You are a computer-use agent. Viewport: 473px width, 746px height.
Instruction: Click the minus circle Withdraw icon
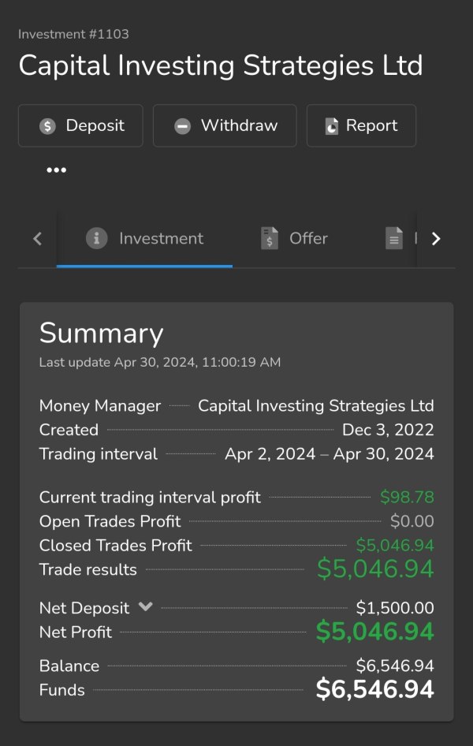(x=182, y=126)
